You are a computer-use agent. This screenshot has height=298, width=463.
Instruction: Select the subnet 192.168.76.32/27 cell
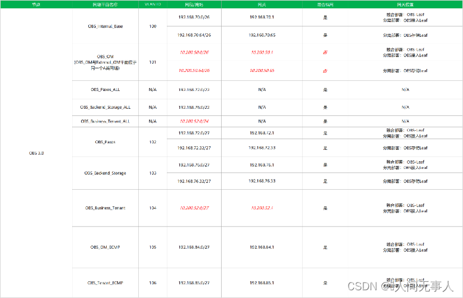[194, 181]
